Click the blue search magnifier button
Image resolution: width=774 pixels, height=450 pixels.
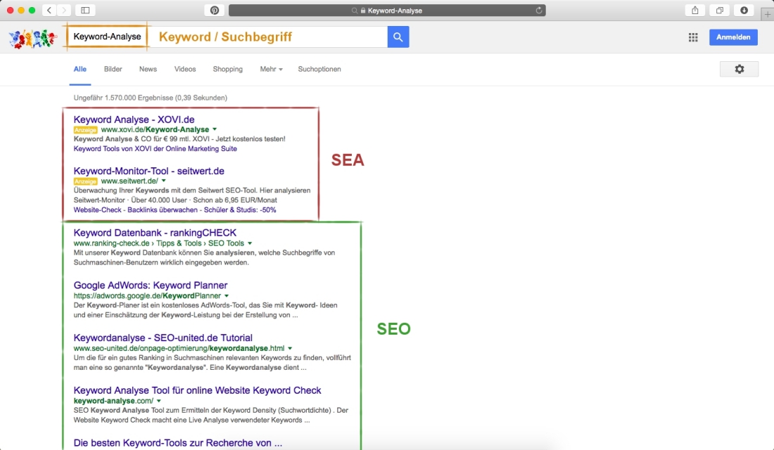coord(398,37)
